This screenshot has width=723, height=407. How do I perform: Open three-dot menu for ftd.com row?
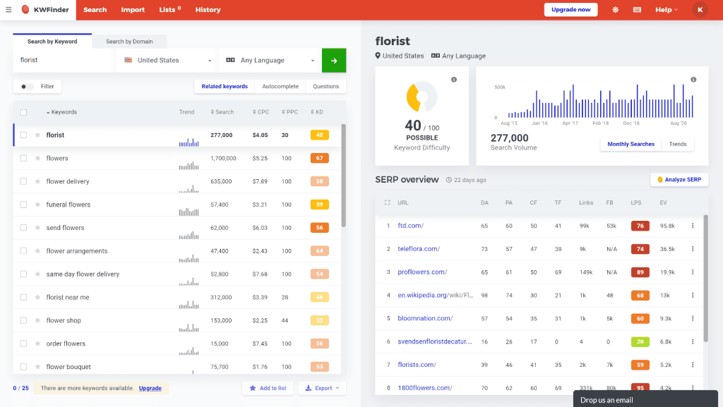pyautogui.click(x=693, y=226)
